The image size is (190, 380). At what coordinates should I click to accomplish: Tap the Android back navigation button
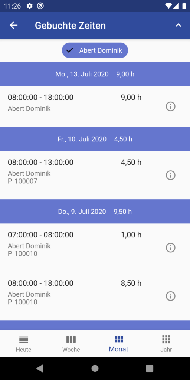(40, 368)
